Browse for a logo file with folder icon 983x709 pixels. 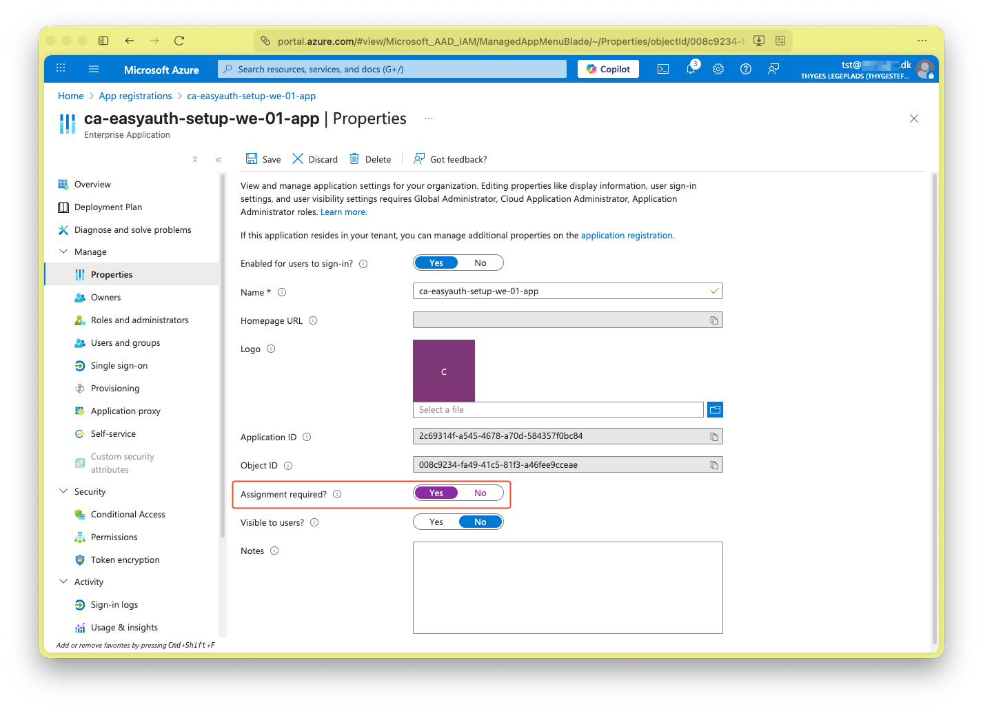[x=716, y=410]
